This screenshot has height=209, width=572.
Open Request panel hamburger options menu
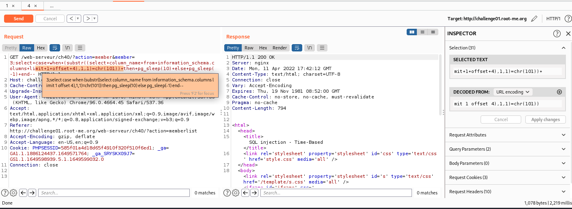click(x=80, y=48)
